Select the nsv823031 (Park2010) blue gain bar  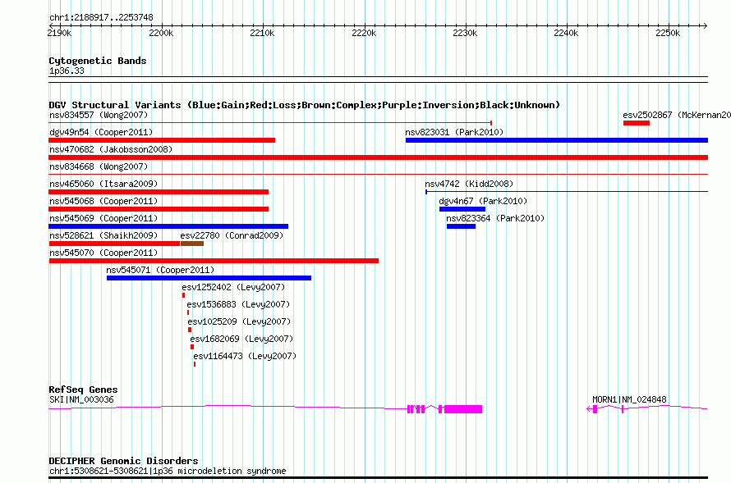557,140
